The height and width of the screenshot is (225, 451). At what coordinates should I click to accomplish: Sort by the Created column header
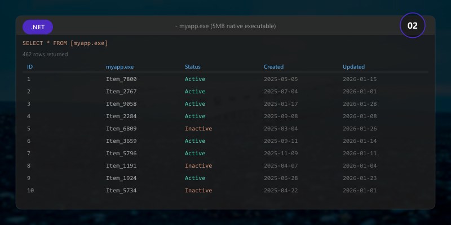tap(273, 66)
